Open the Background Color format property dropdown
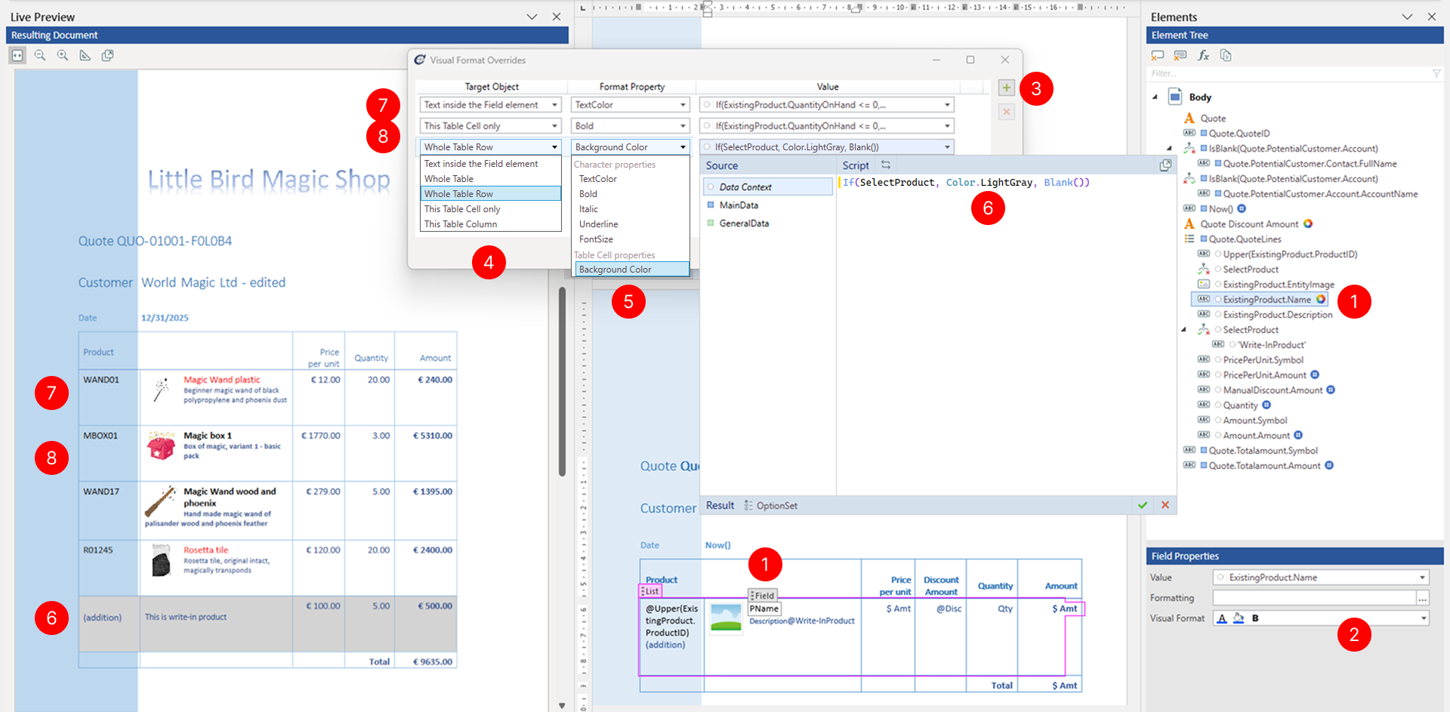Image resolution: width=1450 pixels, height=712 pixels. [631, 147]
